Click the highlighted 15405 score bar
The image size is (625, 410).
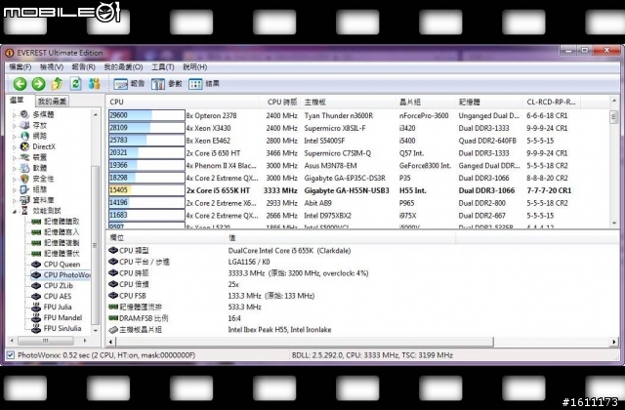[146, 190]
